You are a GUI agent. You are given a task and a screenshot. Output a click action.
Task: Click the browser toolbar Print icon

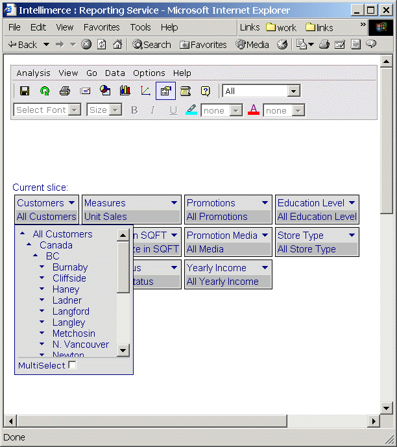point(324,44)
